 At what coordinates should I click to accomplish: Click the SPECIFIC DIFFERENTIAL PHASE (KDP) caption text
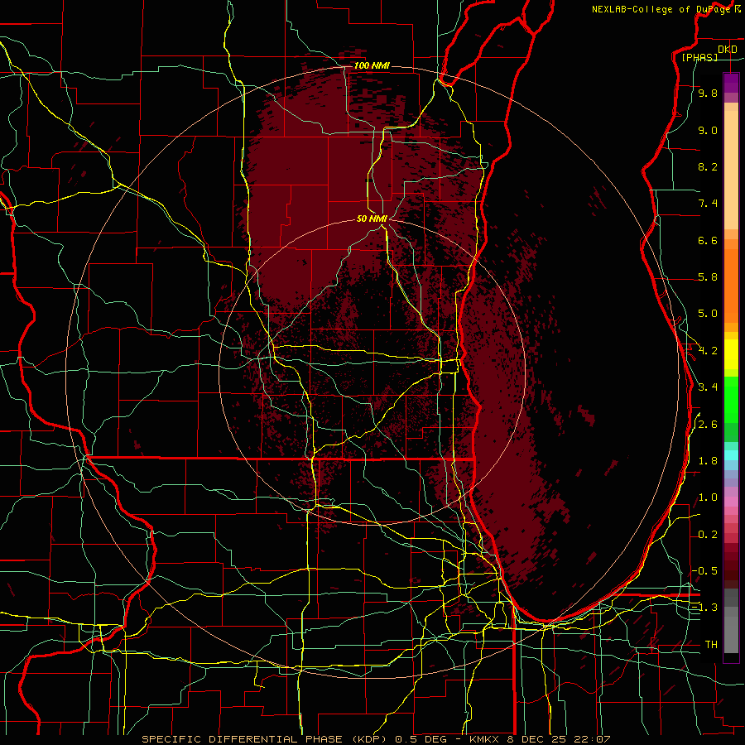tap(264, 739)
